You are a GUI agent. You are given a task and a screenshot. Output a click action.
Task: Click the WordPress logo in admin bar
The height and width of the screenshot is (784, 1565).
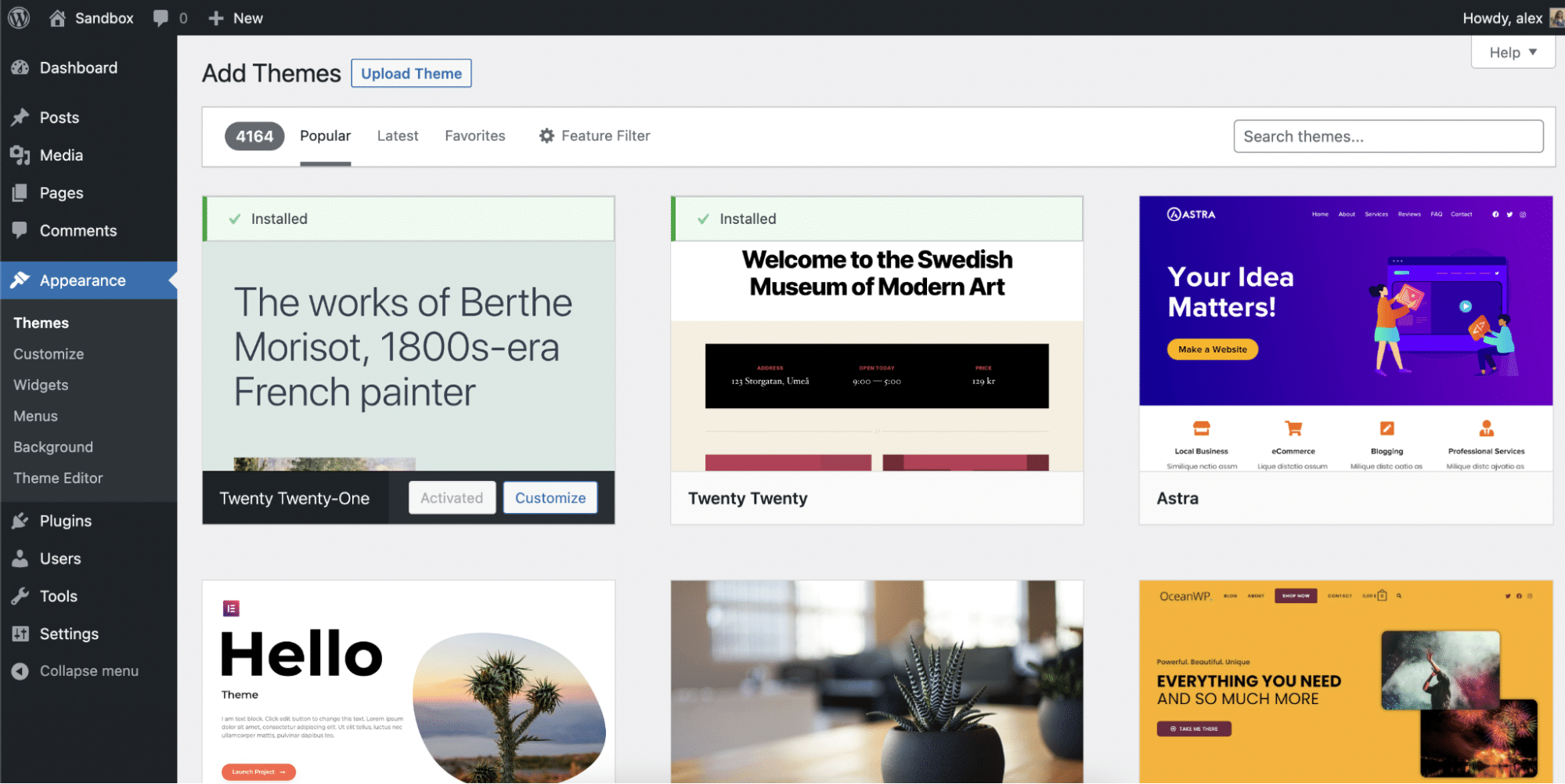click(x=17, y=17)
